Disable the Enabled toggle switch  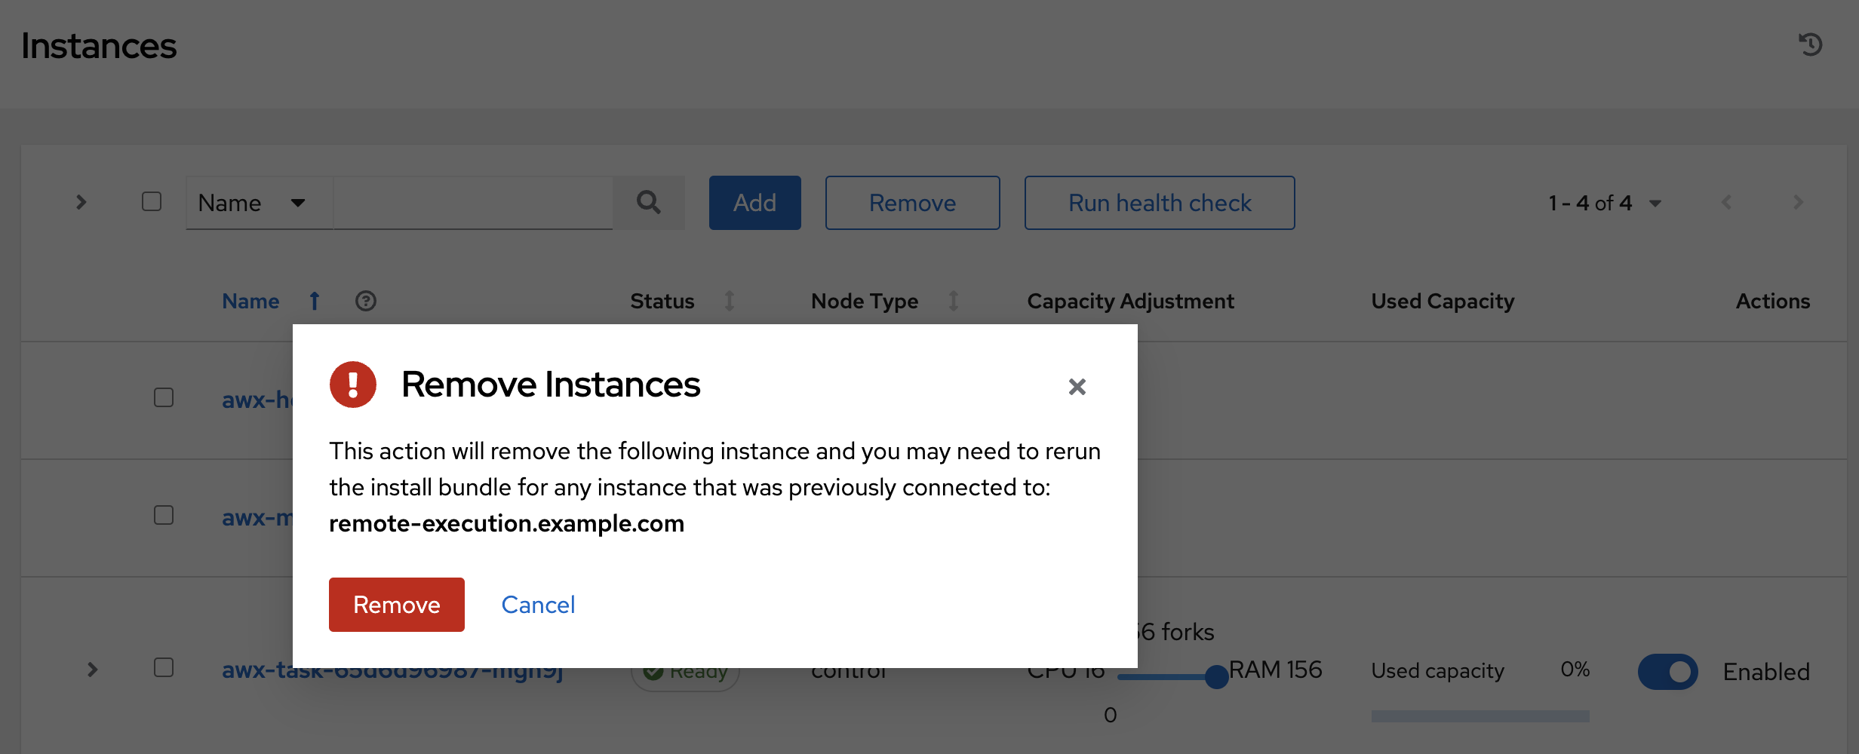(1667, 671)
